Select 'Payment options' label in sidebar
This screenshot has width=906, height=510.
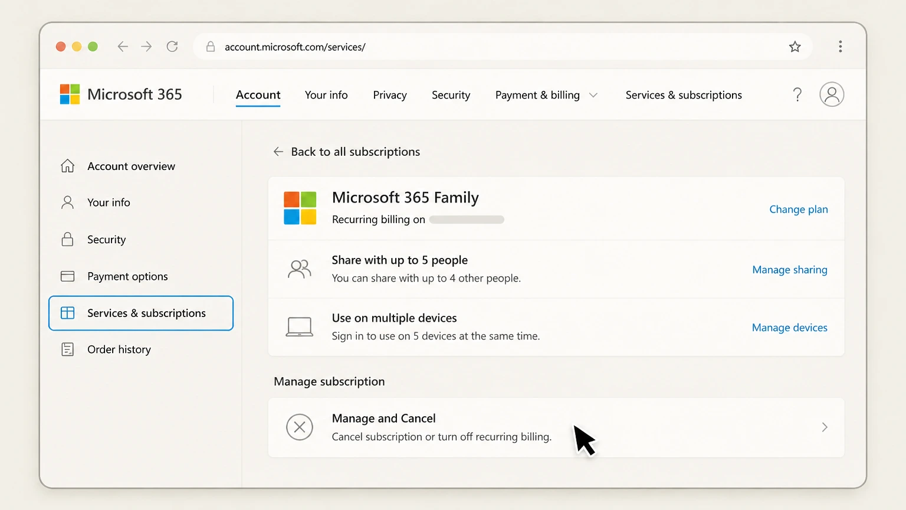pyautogui.click(x=127, y=276)
